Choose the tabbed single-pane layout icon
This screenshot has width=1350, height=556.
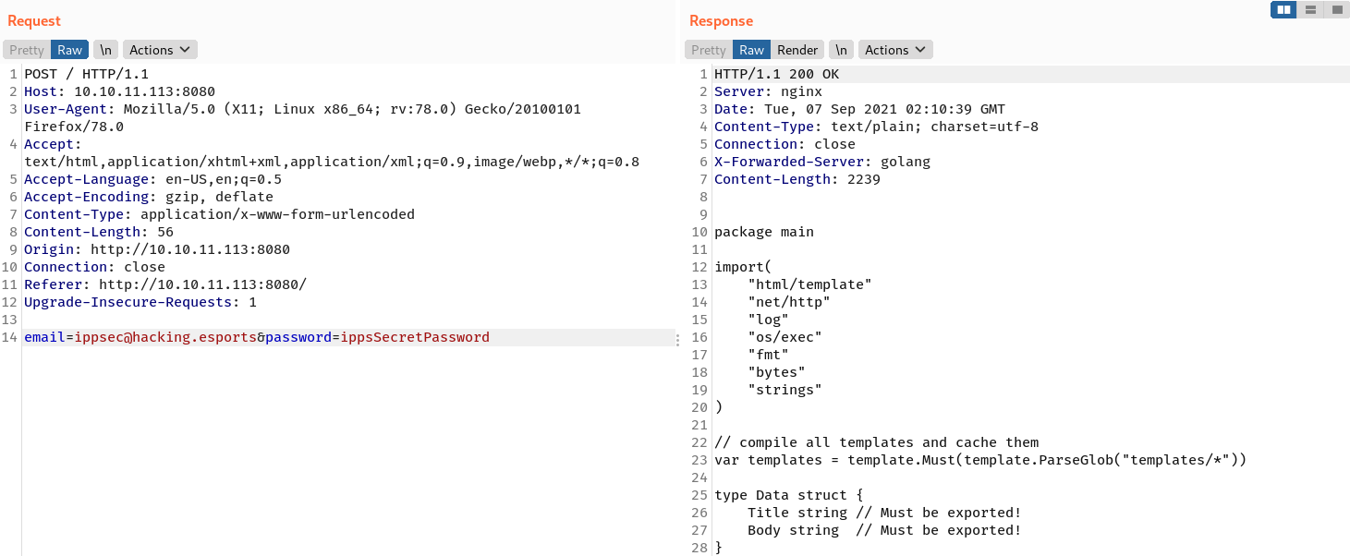pos(1336,10)
